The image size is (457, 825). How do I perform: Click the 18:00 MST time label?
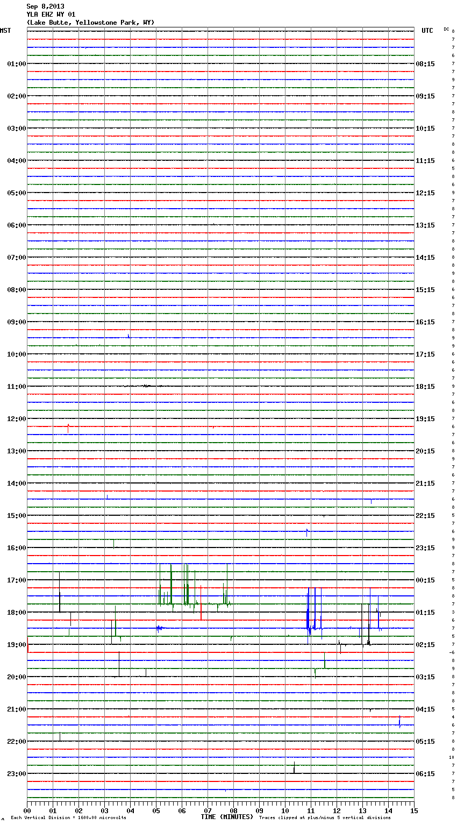tap(17, 613)
